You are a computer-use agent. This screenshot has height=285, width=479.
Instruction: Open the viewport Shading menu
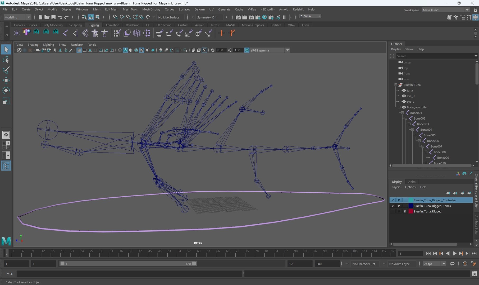(33, 45)
